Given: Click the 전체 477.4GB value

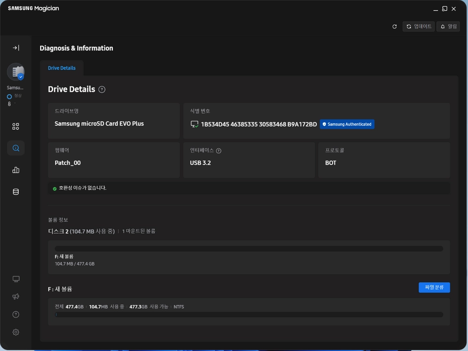Looking at the screenshot, I should coord(69,307).
